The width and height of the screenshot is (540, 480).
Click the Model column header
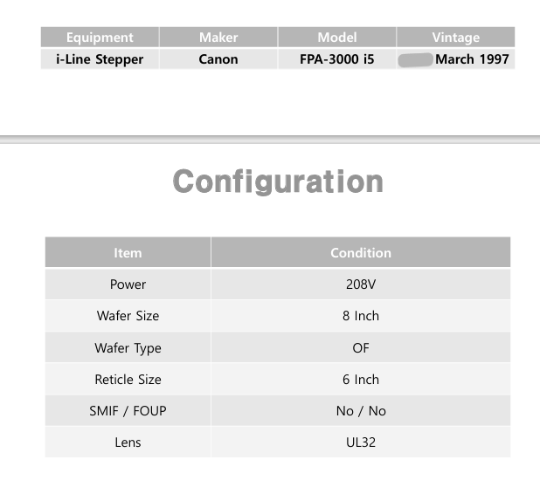tap(336, 38)
